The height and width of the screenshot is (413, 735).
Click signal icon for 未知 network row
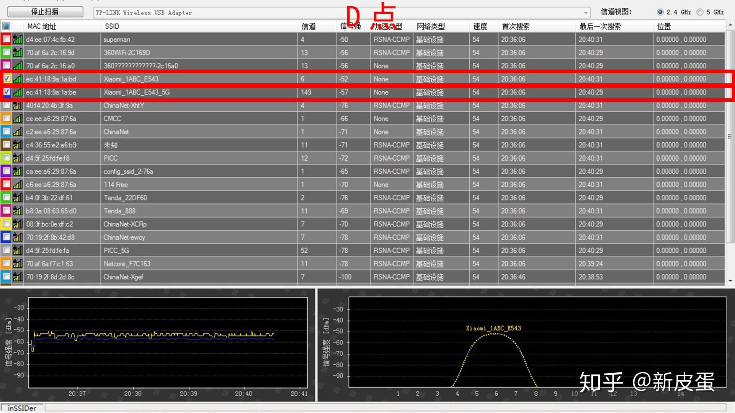18,145
